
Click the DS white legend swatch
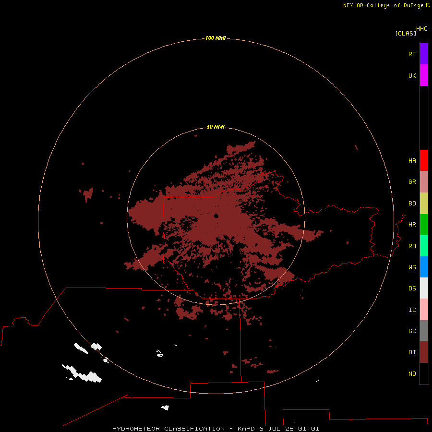[x=424, y=288]
